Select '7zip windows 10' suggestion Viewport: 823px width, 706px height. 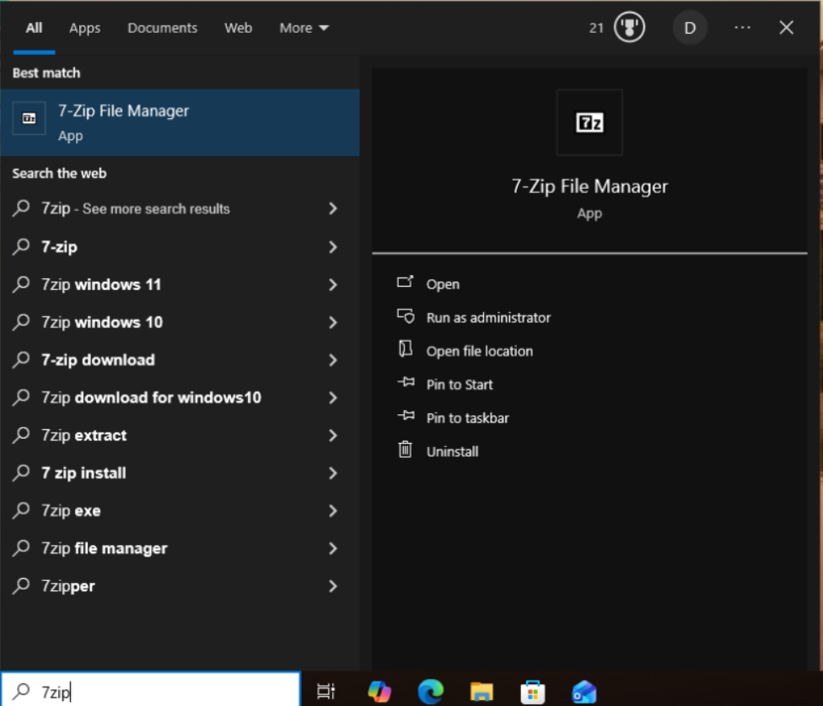coord(180,322)
